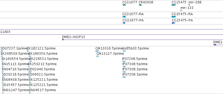Click the CG15475 gene arrow glyph

pos(174,5)
